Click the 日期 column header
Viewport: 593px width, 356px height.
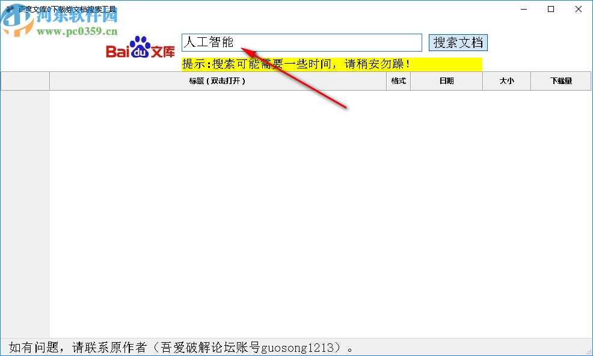[x=447, y=81]
